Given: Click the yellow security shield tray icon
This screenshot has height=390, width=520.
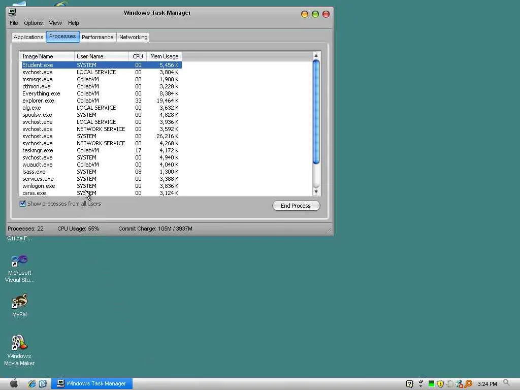Looking at the screenshot, I should pos(440,384).
